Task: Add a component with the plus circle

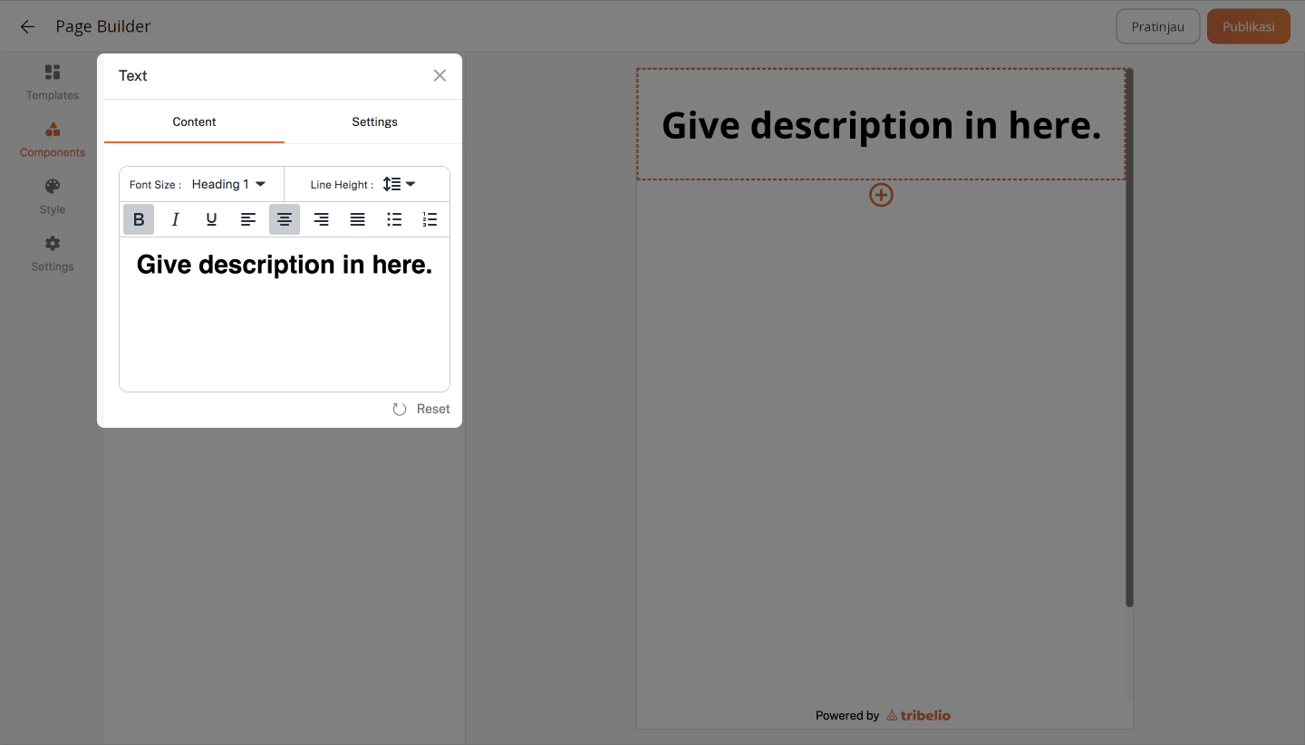Action: [x=881, y=195]
